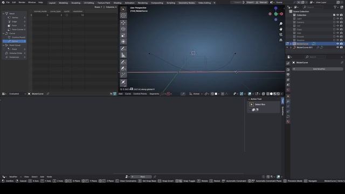Select the Move tool
345x194 pixels.
[x=123, y=23]
